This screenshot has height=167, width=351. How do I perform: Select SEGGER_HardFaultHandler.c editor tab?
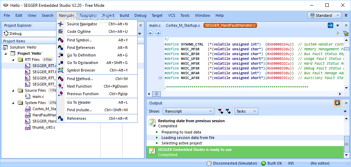(230, 25)
